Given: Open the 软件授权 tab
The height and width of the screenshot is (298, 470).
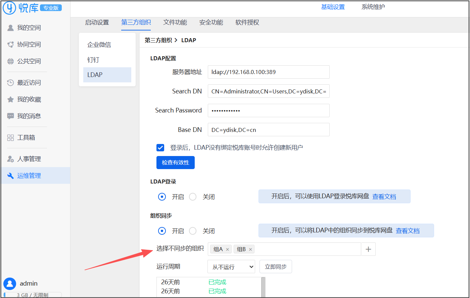Looking at the screenshot, I should point(247,22).
